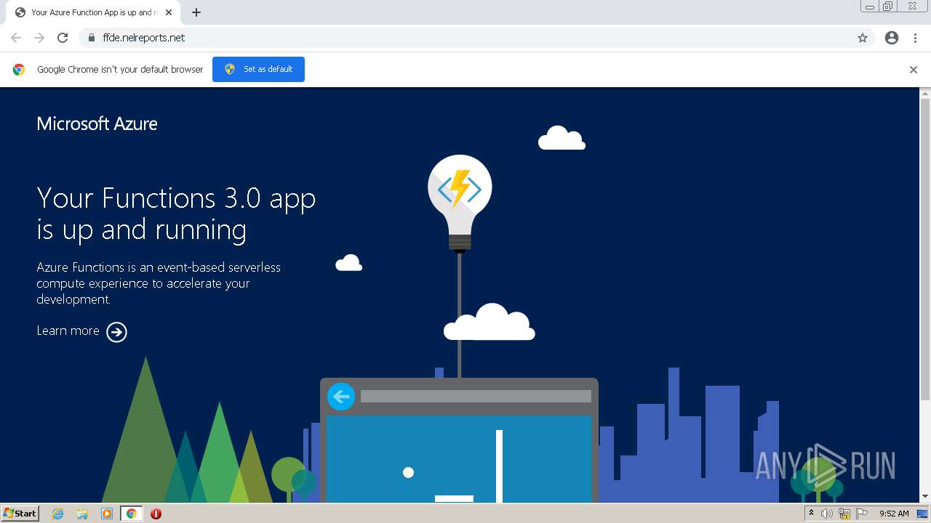Open the Chrome profile avatar menu

click(x=892, y=38)
